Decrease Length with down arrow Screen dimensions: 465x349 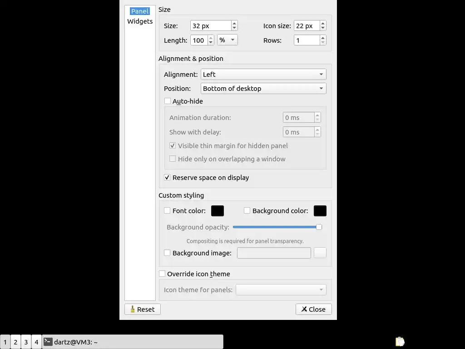[211, 42]
